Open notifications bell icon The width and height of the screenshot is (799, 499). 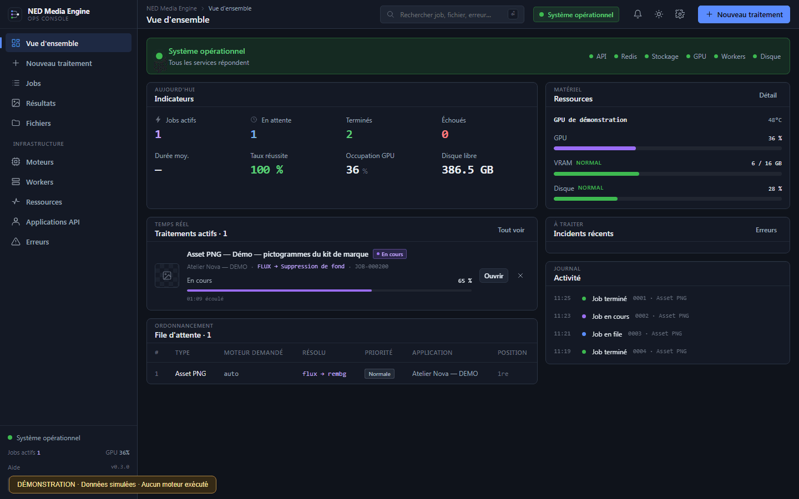[638, 14]
